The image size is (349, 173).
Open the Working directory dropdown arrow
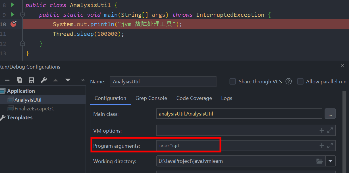tap(330, 161)
